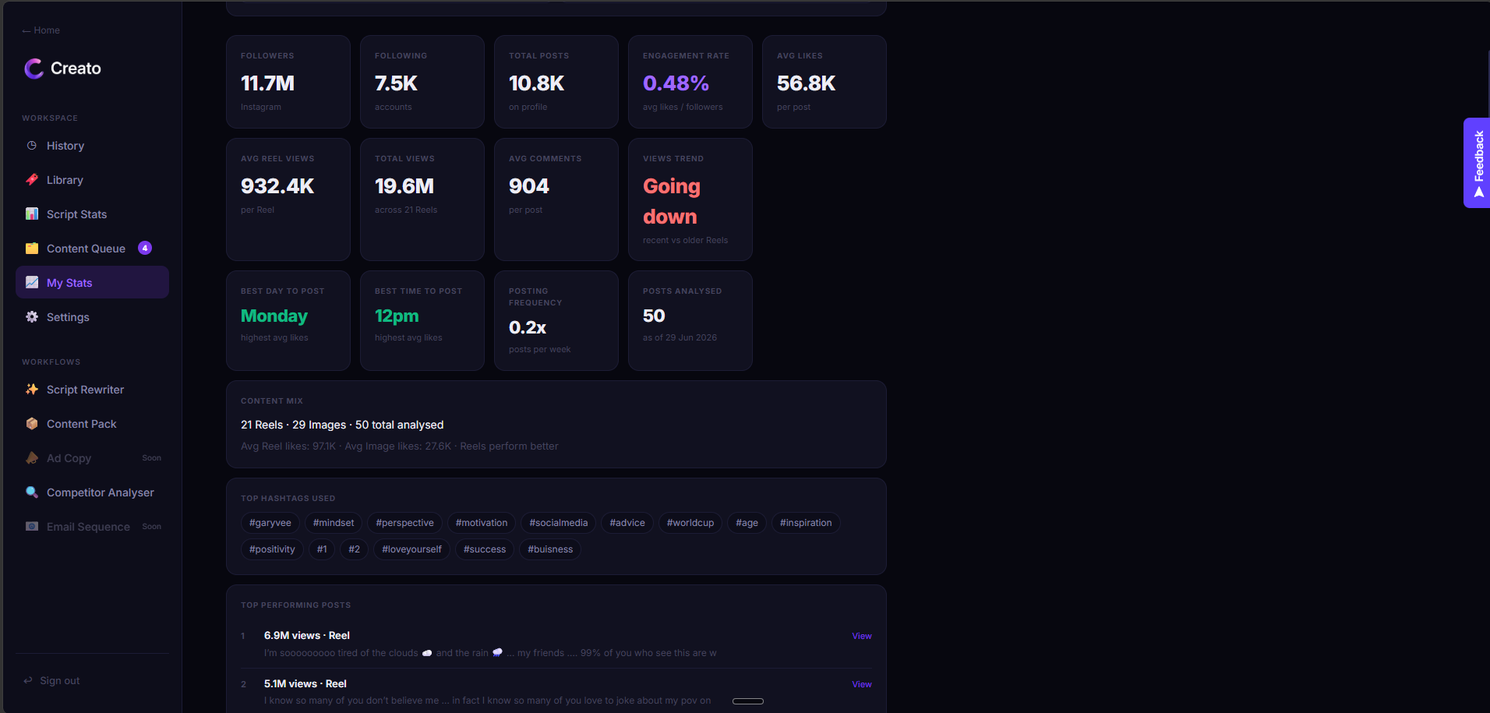Click the History clock icon

[32, 146]
